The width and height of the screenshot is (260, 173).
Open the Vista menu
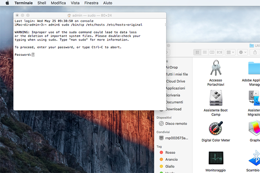tap(75, 3)
